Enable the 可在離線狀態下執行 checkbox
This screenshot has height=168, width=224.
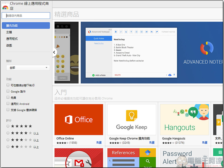(x=8, y=85)
